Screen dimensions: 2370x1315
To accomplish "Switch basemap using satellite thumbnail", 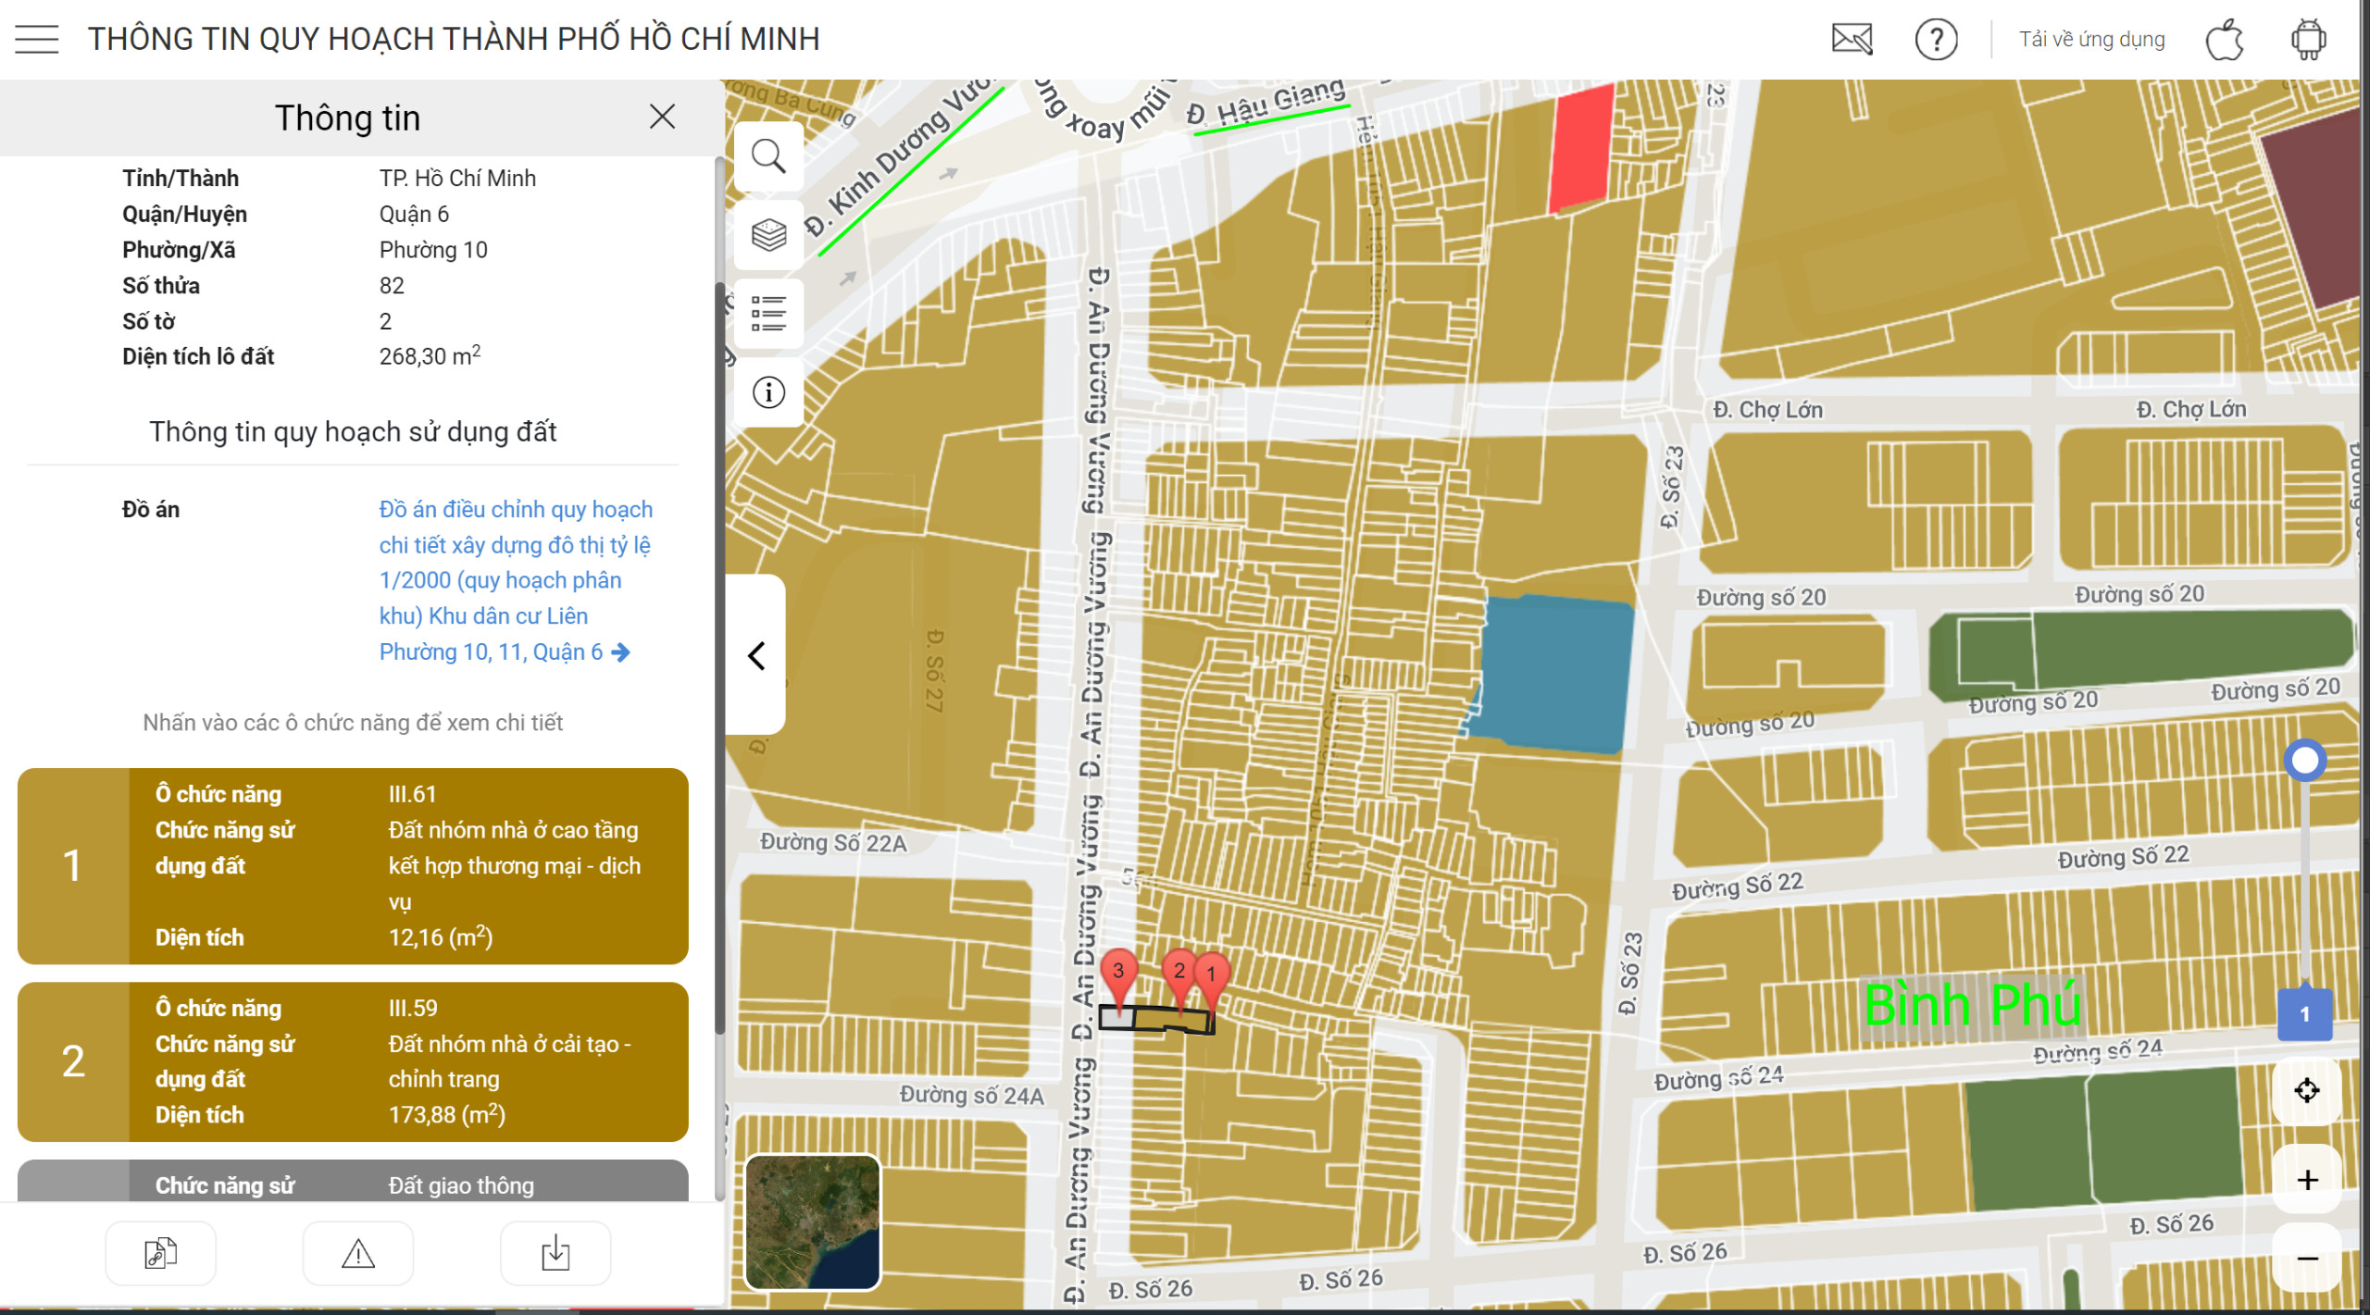I will (x=812, y=1222).
